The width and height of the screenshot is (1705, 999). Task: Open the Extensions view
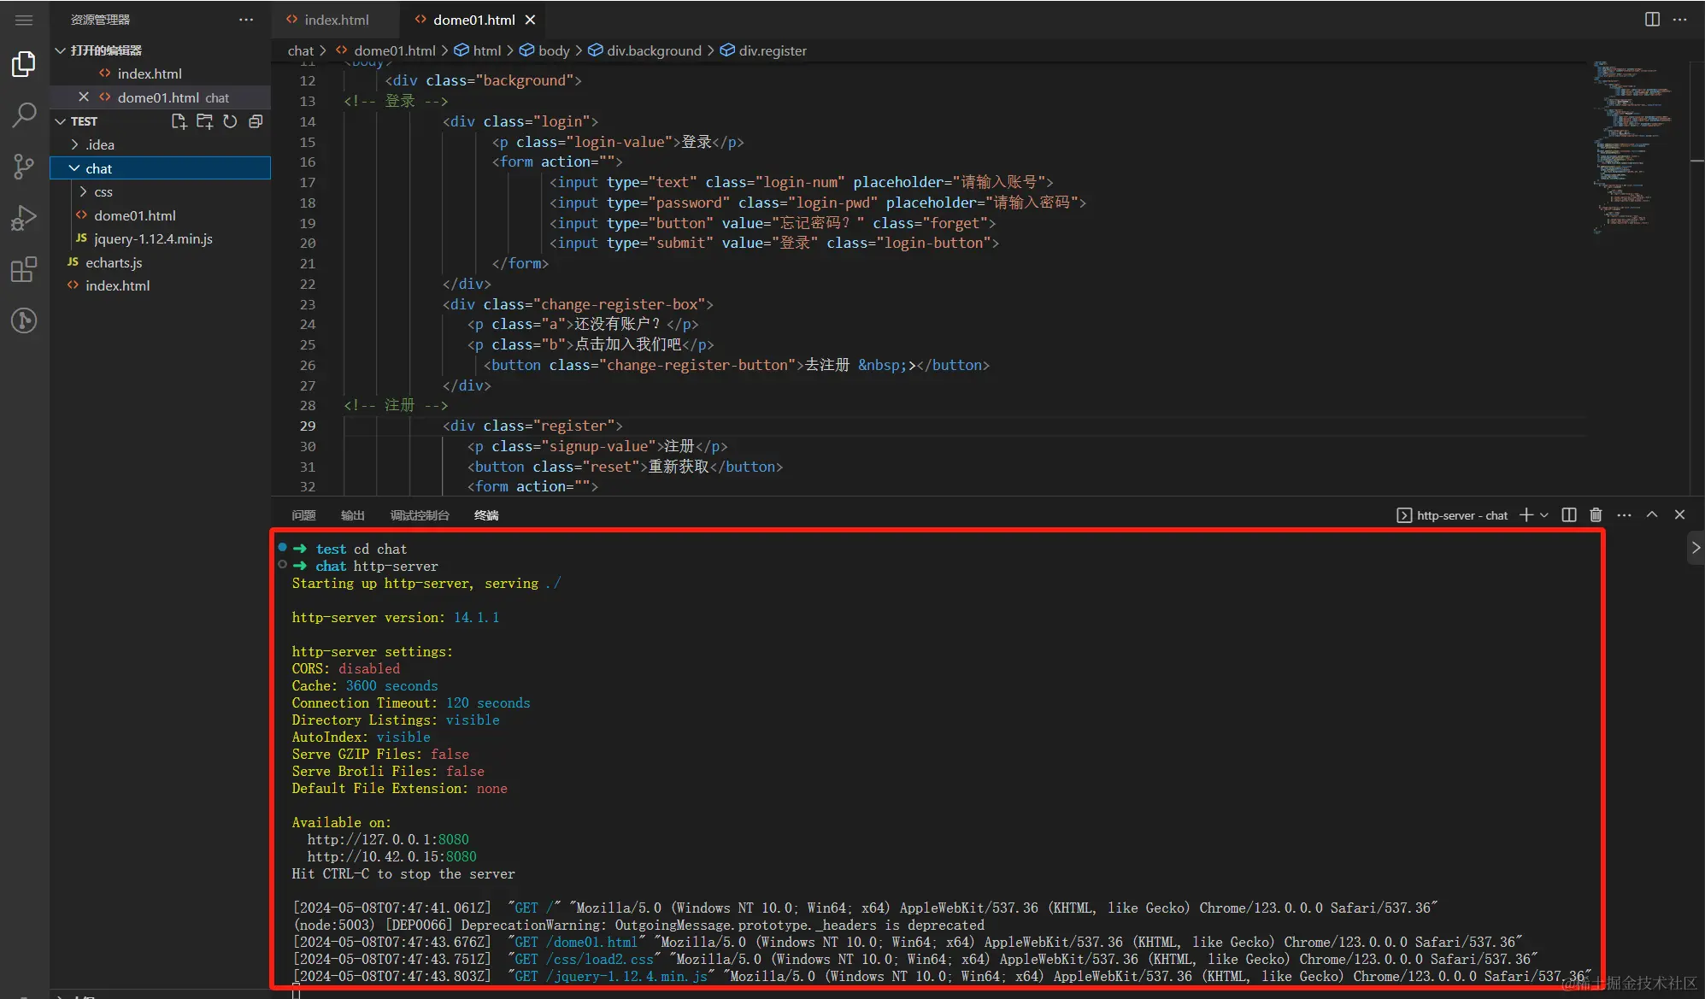(x=24, y=270)
